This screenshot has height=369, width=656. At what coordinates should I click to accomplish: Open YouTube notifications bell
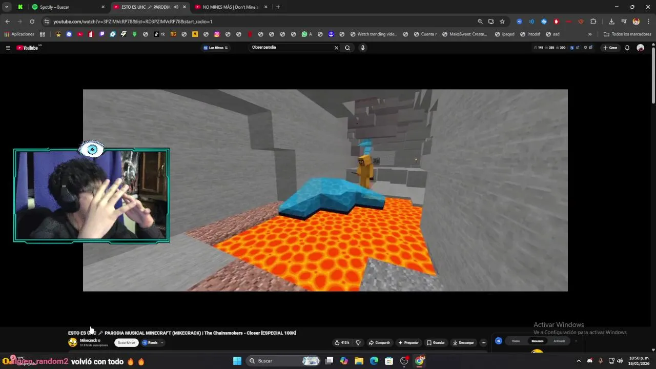point(627,48)
